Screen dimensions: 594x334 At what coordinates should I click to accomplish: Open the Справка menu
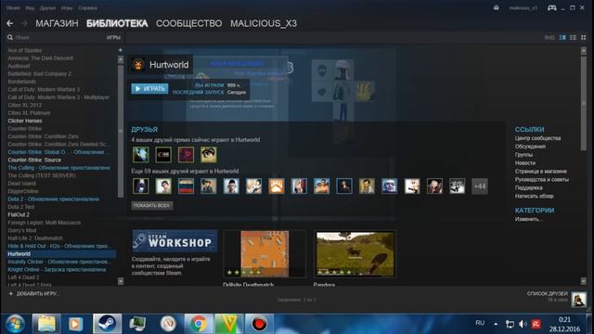tap(87, 8)
